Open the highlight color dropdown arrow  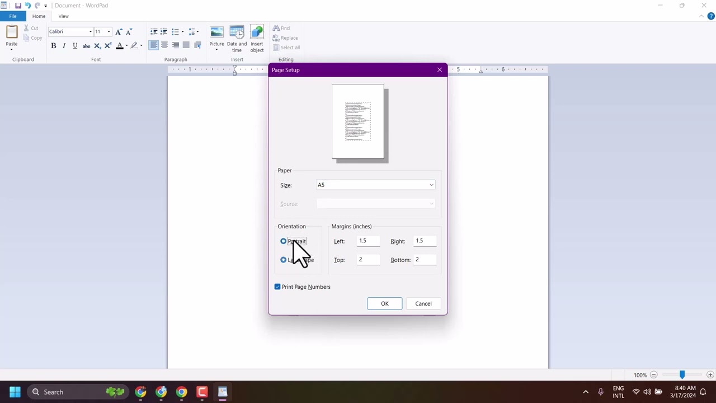click(141, 45)
